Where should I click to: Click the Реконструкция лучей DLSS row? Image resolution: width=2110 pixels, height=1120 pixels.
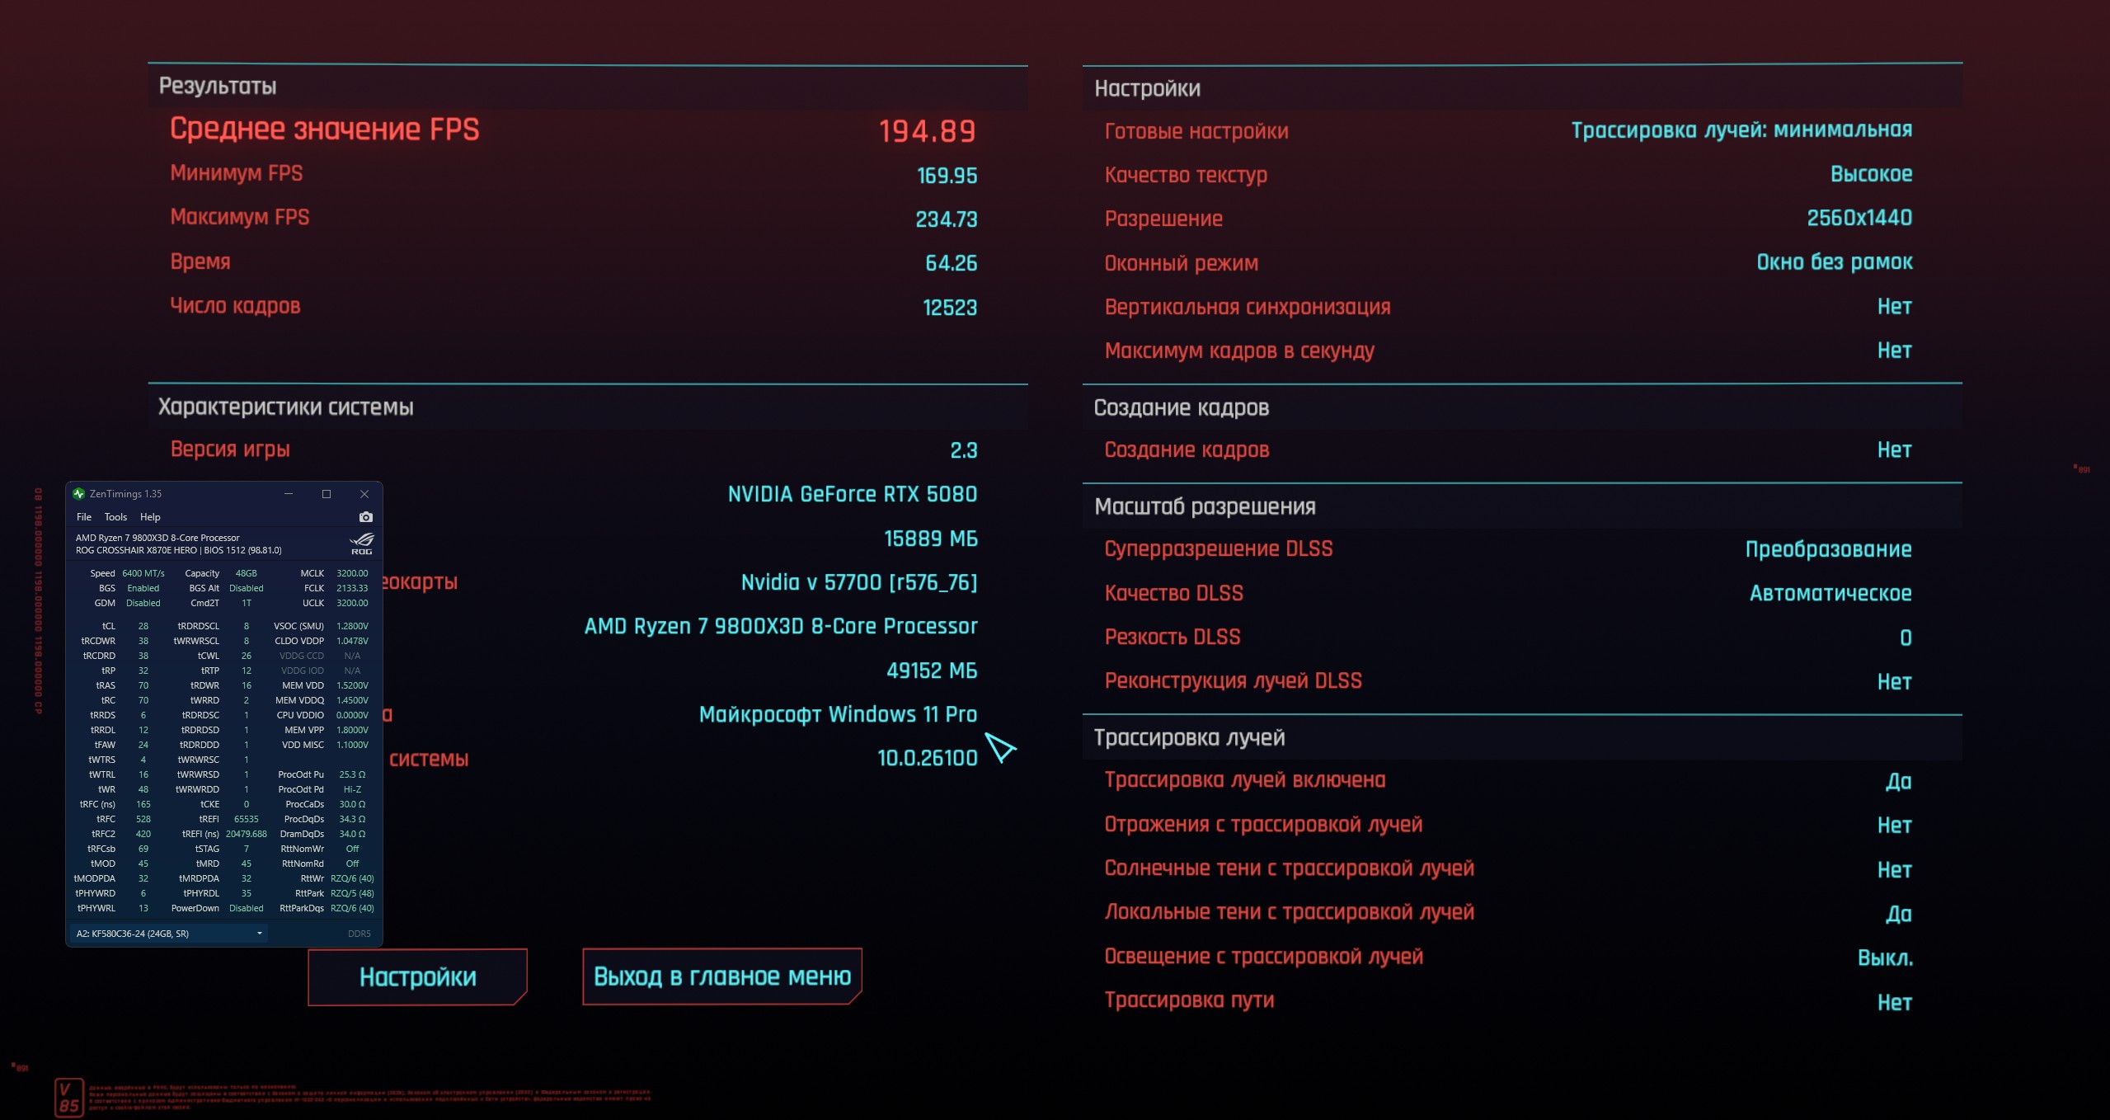point(1508,681)
